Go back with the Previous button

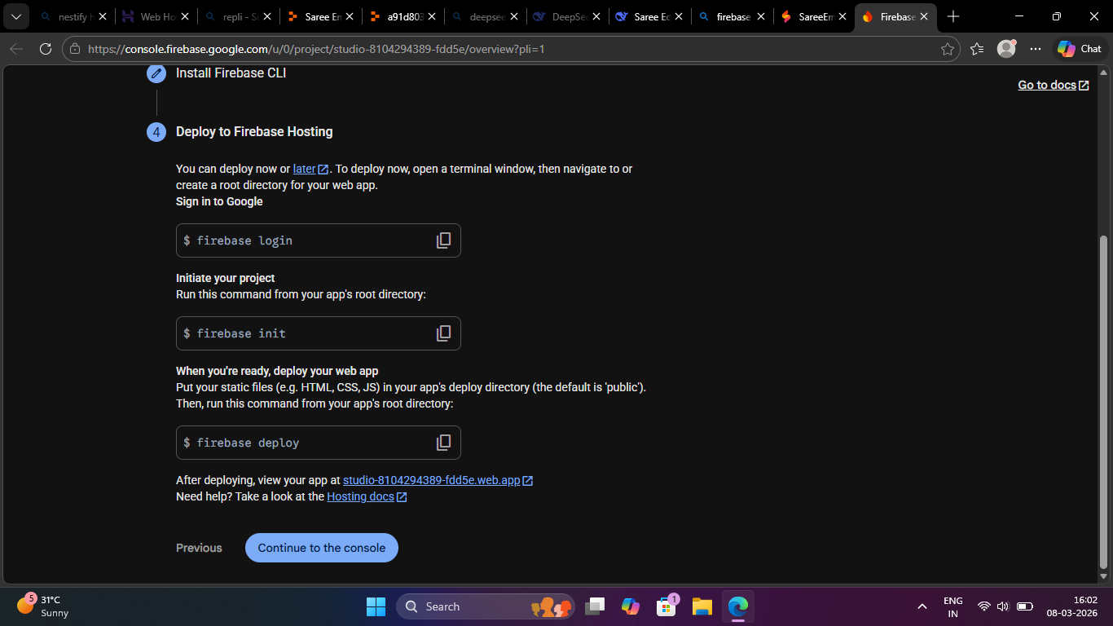(x=199, y=548)
